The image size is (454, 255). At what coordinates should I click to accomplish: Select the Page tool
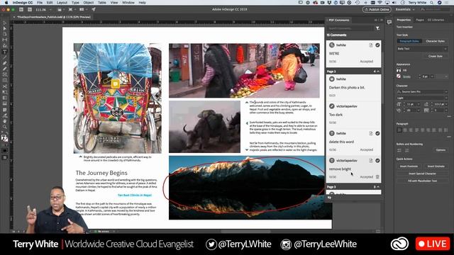[x=5, y=34]
